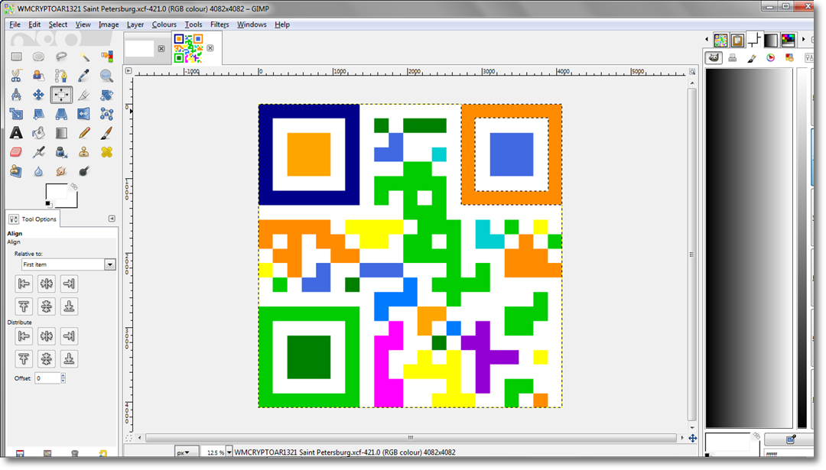
Task: Toggle zoom image when window size changes
Action: (x=692, y=71)
